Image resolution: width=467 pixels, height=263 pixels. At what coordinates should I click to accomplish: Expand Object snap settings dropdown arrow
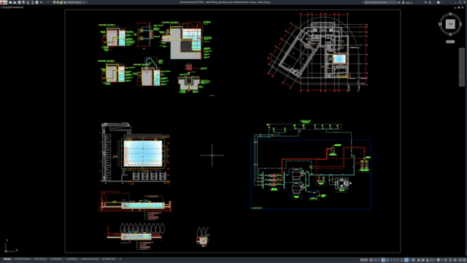[410, 260]
